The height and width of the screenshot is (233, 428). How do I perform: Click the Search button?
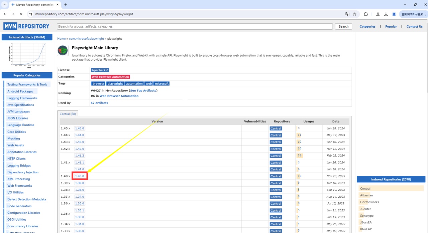[343, 26]
